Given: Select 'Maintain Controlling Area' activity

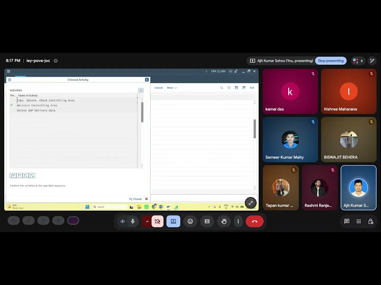Looking at the screenshot, I should tap(37, 106).
